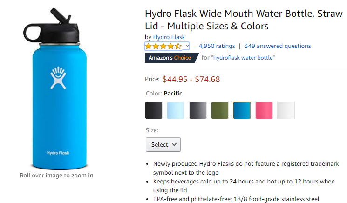Viewport: 347px width, 203px height.
Task: Choose the light blue color swatch
Action: 176,110
